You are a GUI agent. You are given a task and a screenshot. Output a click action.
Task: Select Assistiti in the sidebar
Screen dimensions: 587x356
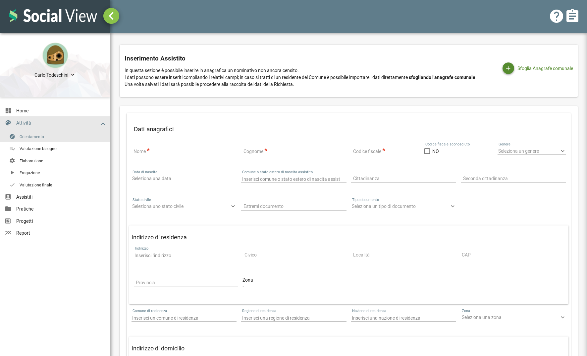[x=24, y=197]
